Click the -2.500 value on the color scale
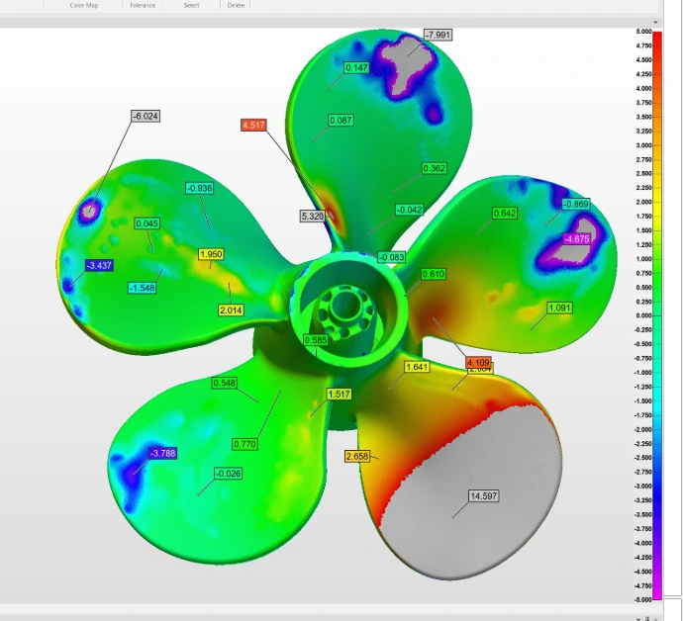 click(x=642, y=458)
